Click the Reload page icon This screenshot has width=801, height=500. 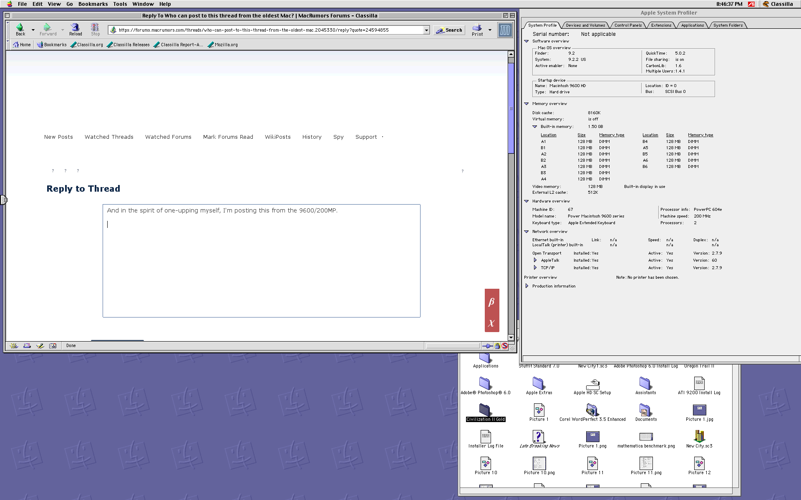(75, 28)
